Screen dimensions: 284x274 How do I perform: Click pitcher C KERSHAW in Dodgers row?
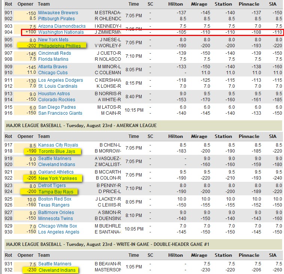click(108, 80)
